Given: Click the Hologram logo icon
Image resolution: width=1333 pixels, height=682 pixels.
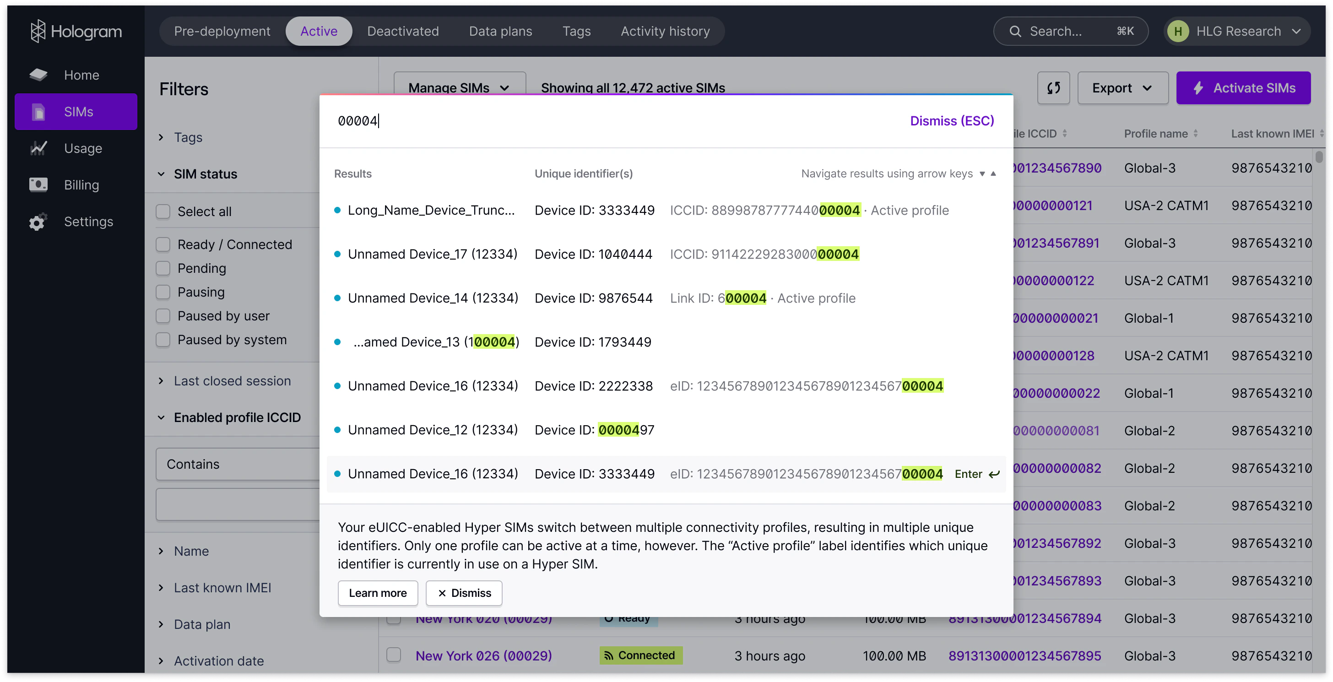Looking at the screenshot, I should click(38, 31).
